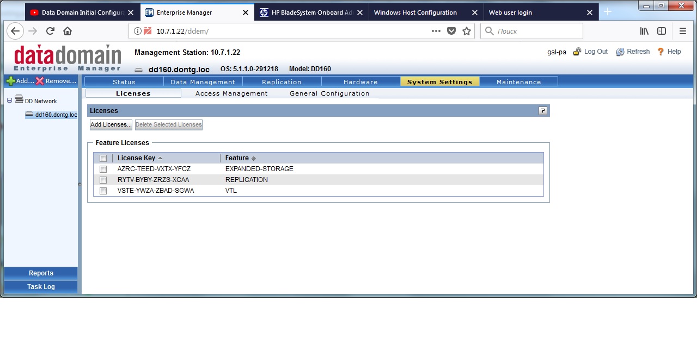Open the Maintenance tab

(519, 81)
